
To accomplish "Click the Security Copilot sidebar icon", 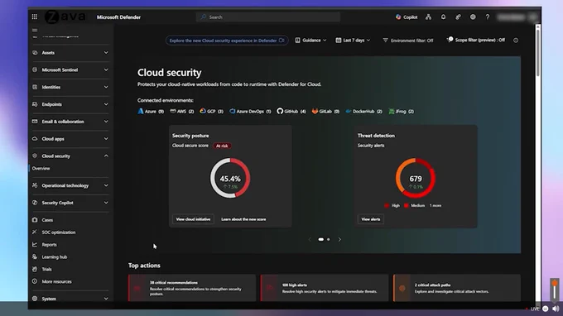I will click(35, 203).
